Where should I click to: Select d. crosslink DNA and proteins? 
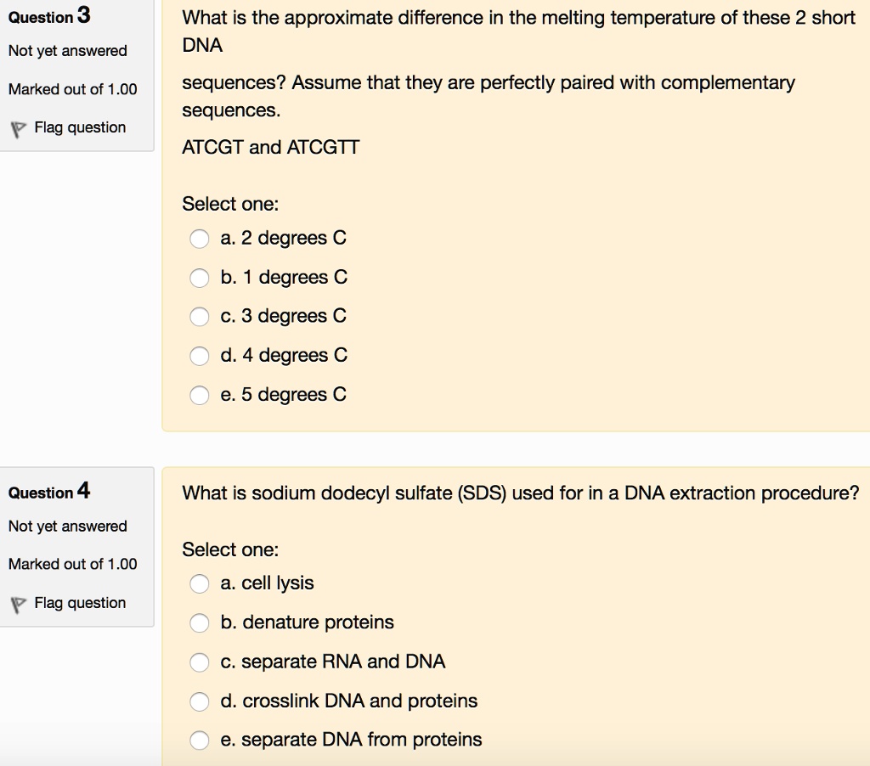click(x=199, y=701)
